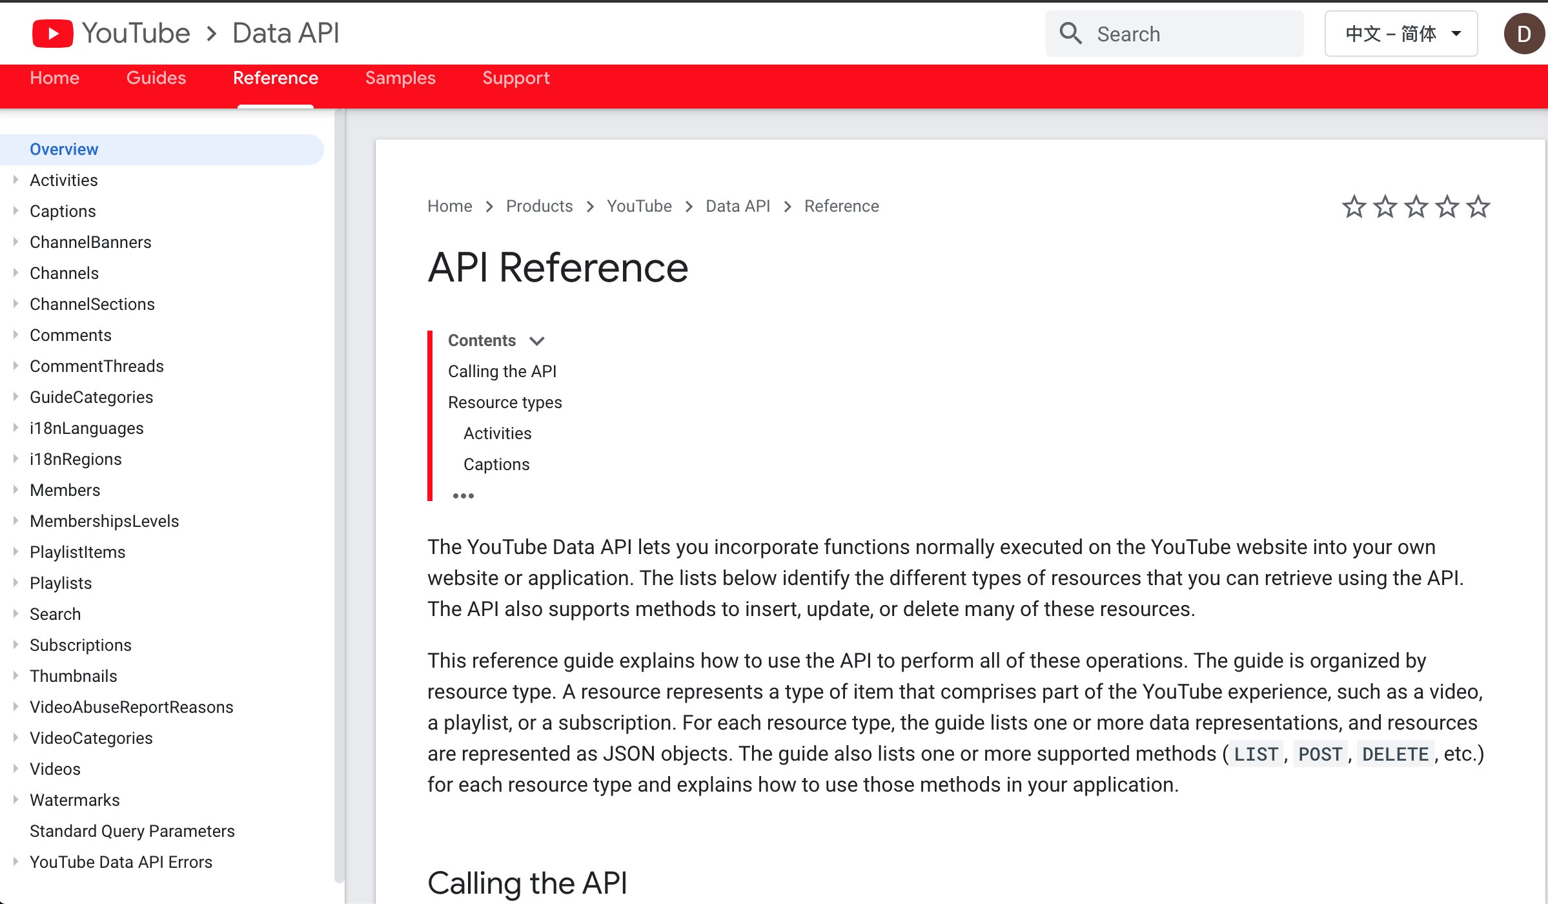Select Overview in the sidebar
The width and height of the screenshot is (1548, 904).
point(161,149)
